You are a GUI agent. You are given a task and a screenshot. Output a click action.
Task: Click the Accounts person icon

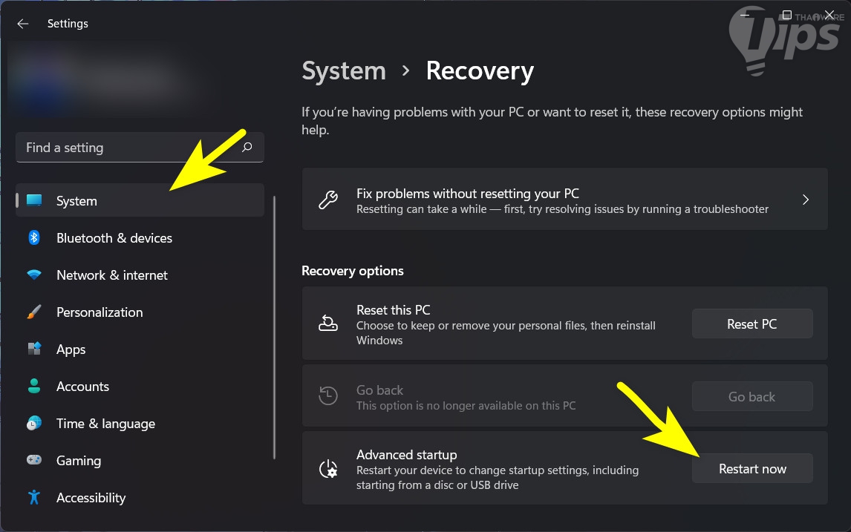pos(34,387)
